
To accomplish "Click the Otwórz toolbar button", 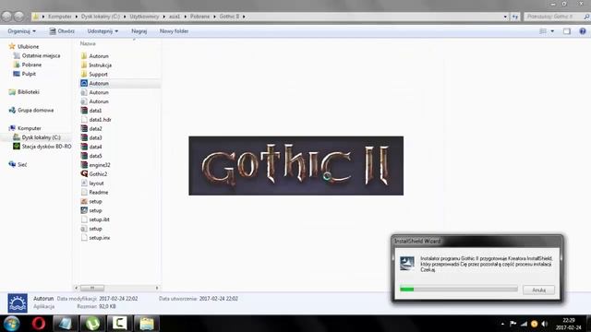I will 62,31.
